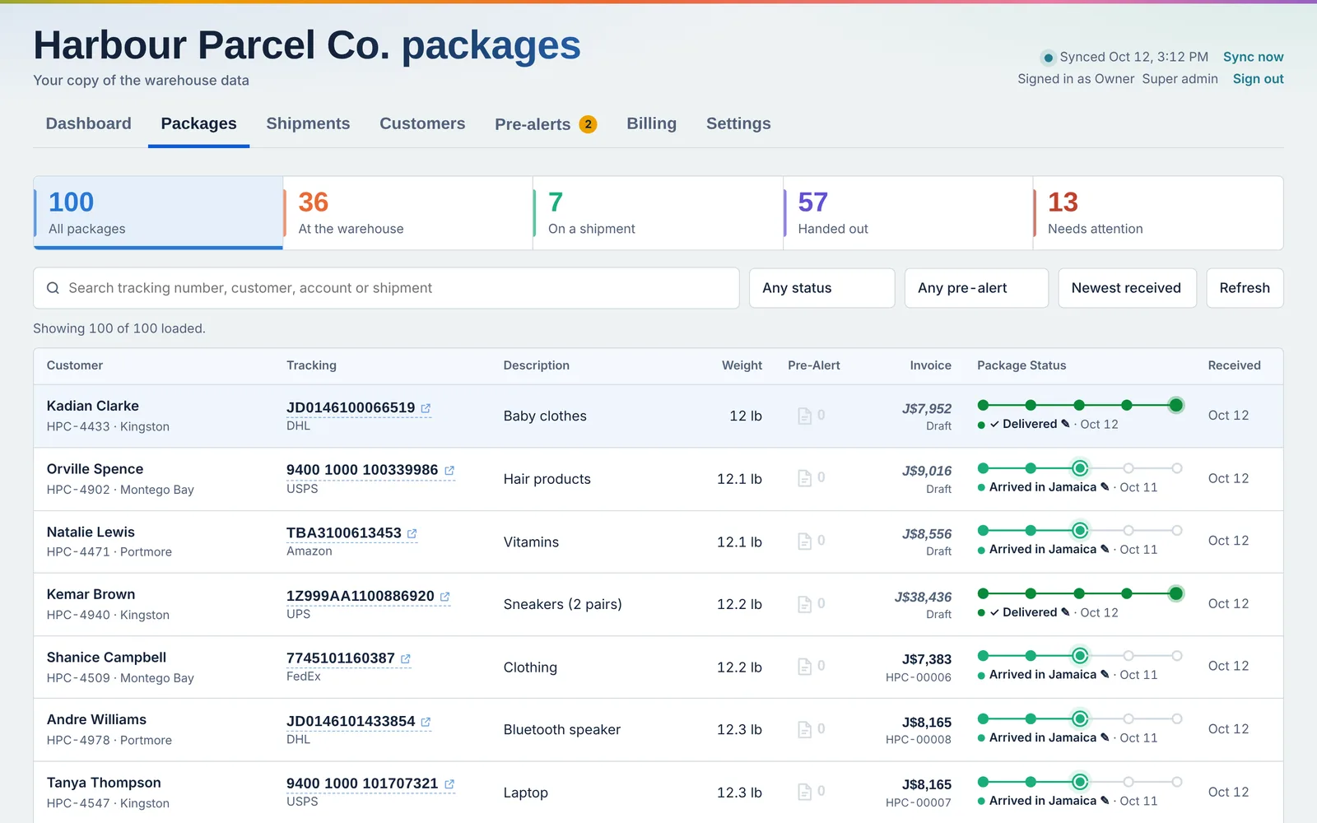
Task: Click tracking number JD0146100066519
Action: coord(351,407)
